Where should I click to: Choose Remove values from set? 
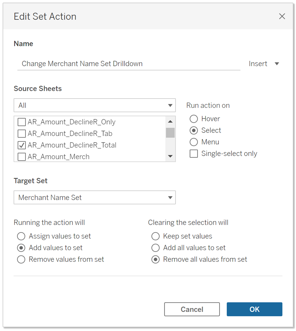pyautogui.click(x=21, y=259)
